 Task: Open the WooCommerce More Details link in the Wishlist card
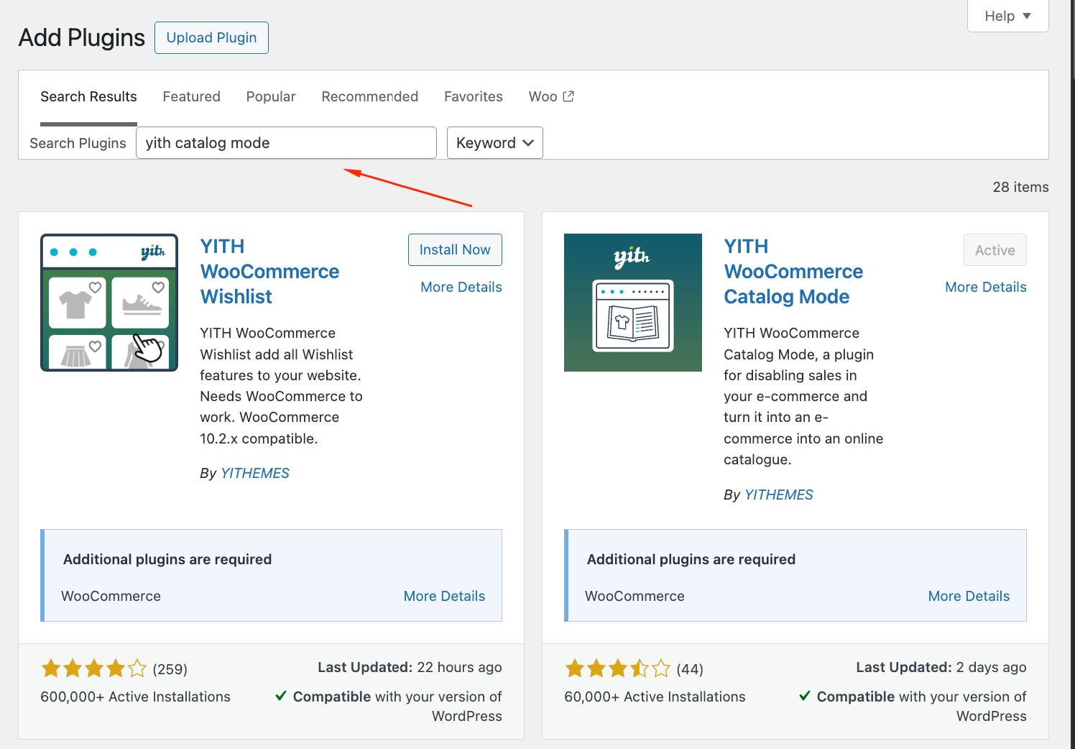(444, 596)
